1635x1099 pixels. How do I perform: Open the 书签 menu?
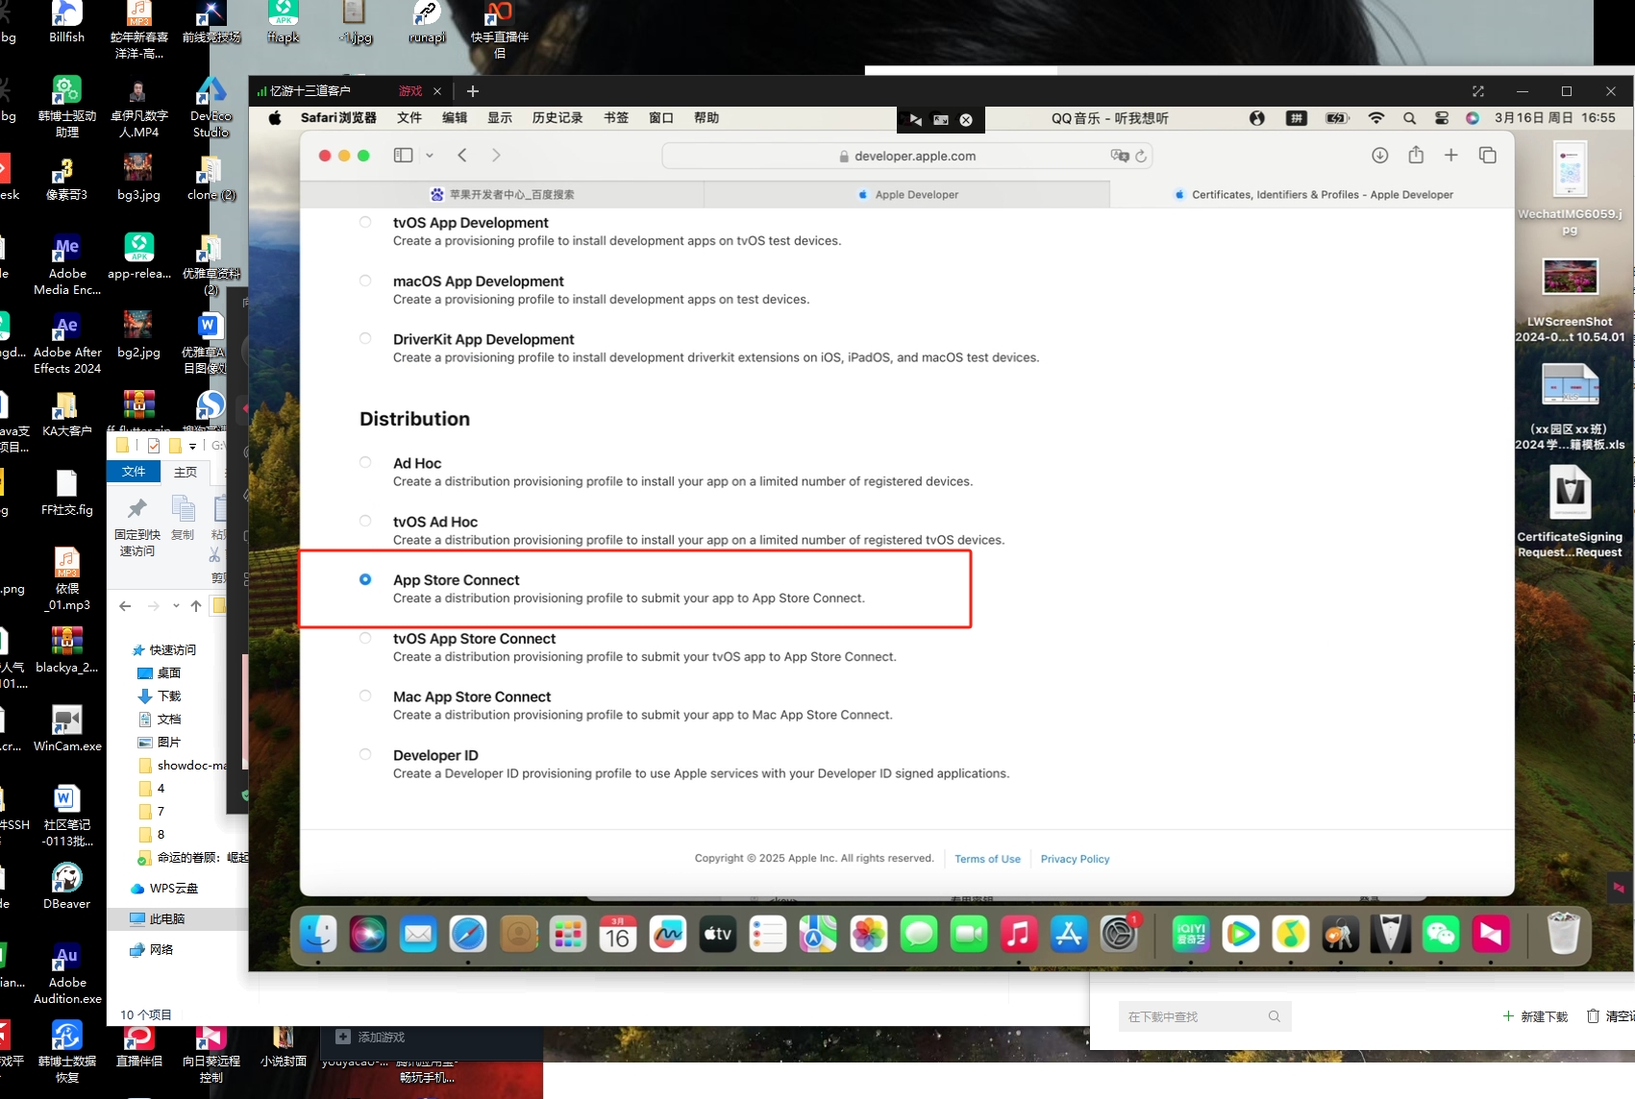(616, 117)
